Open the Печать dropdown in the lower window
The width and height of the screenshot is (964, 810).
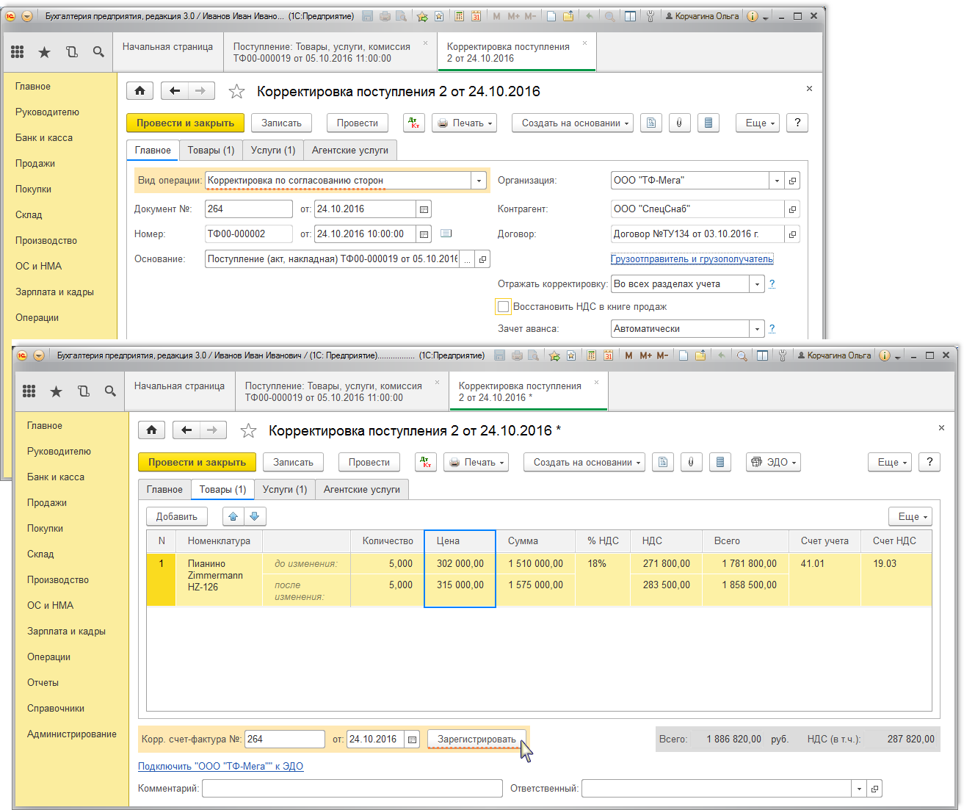click(476, 462)
